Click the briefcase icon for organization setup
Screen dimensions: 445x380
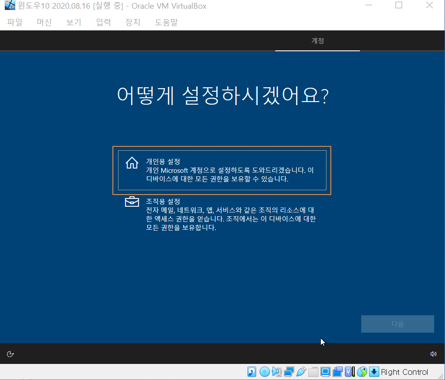click(132, 202)
